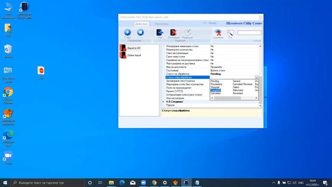Open Cortana from the taskbar
Viewport: 332px width, 187px height.
[90, 182]
